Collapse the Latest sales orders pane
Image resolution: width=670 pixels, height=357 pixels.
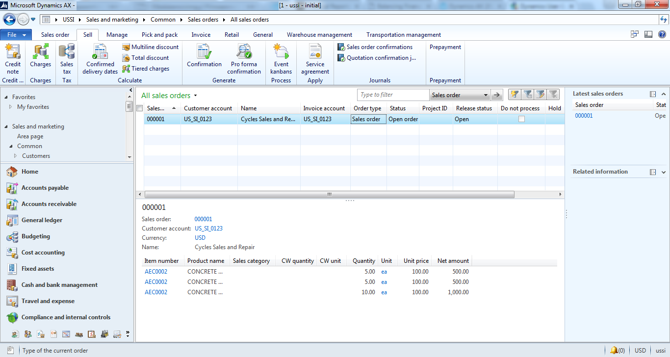pos(663,94)
